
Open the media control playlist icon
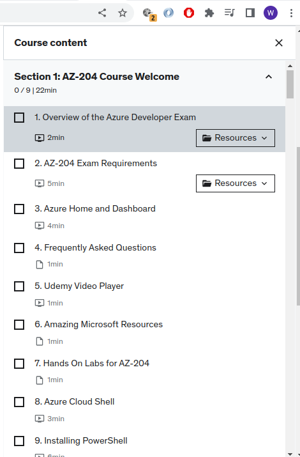pyautogui.click(x=230, y=13)
